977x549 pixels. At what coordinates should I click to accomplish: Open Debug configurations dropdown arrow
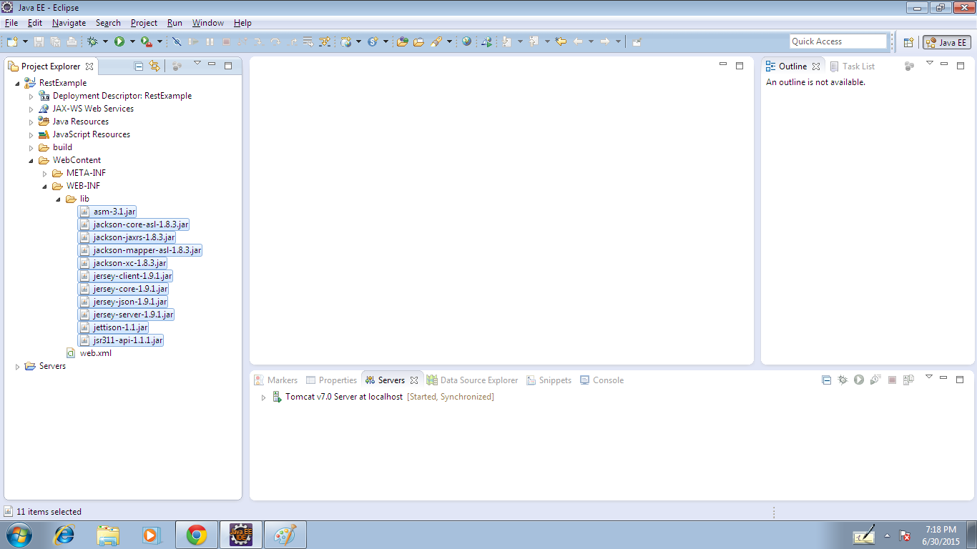tap(105, 42)
